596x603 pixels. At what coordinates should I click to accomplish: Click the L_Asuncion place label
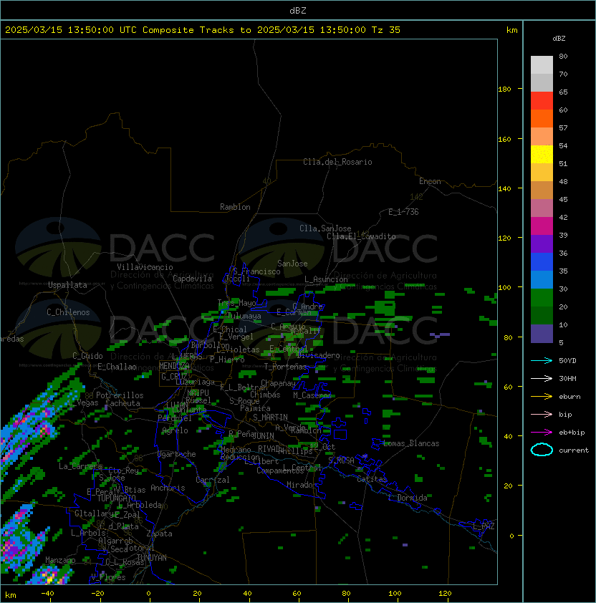coord(326,279)
